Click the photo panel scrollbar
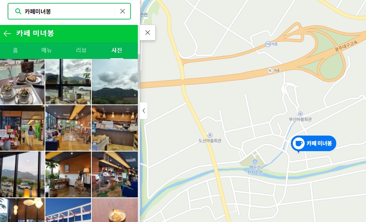Viewport: 366px width, 222px height. [x=139, y=72]
